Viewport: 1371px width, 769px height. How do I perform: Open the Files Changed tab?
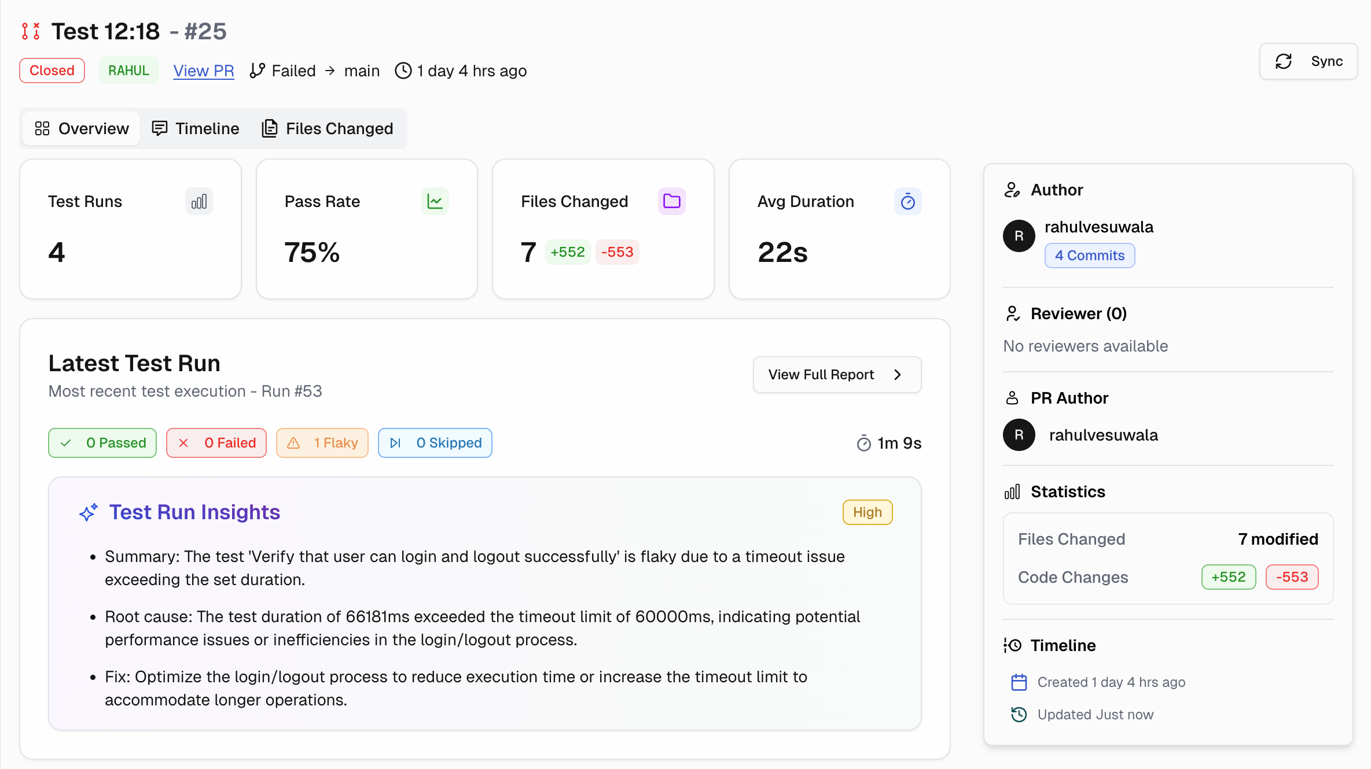[x=328, y=128]
